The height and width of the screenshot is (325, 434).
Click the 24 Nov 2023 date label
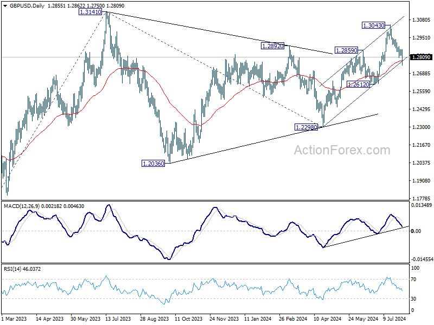(x=224, y=319)
